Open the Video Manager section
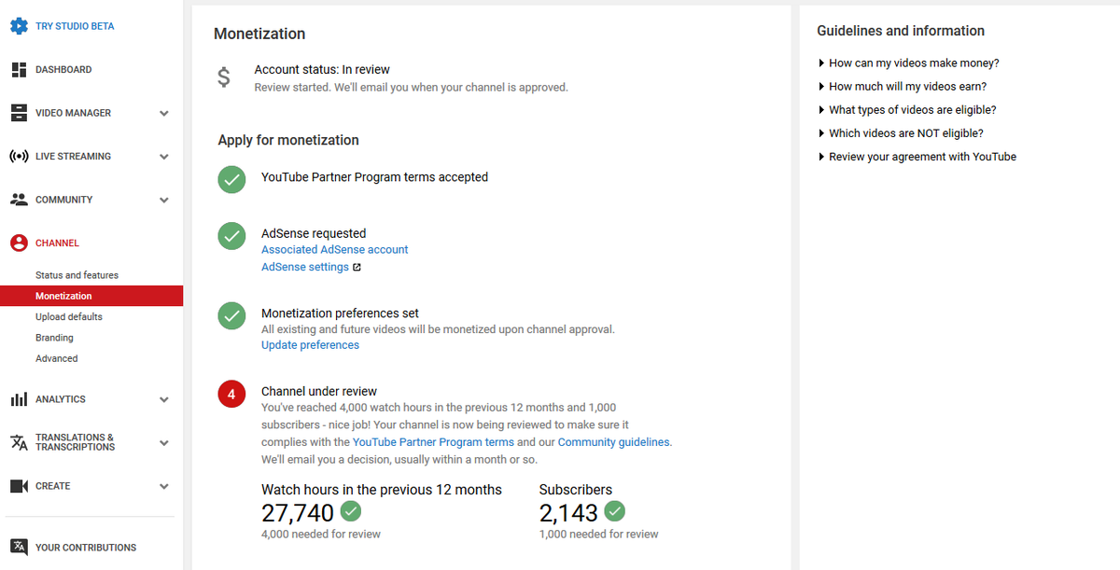1120x570 pixels. [73, 113]
